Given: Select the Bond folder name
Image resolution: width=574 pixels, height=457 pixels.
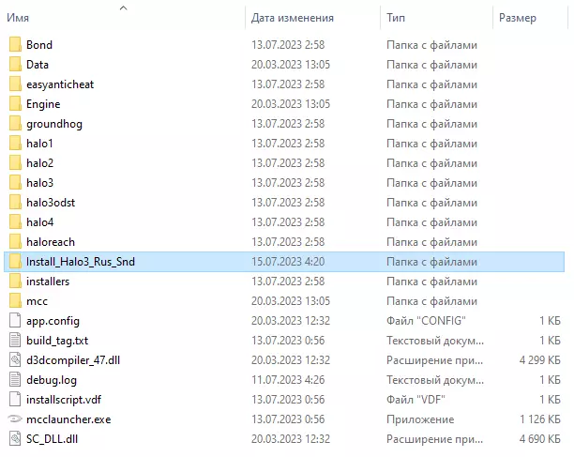Looking at the screenshot, I should pyautogui.click(x=39, y=45).
